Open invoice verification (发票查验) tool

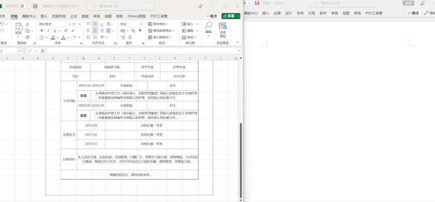pos(223,30)
